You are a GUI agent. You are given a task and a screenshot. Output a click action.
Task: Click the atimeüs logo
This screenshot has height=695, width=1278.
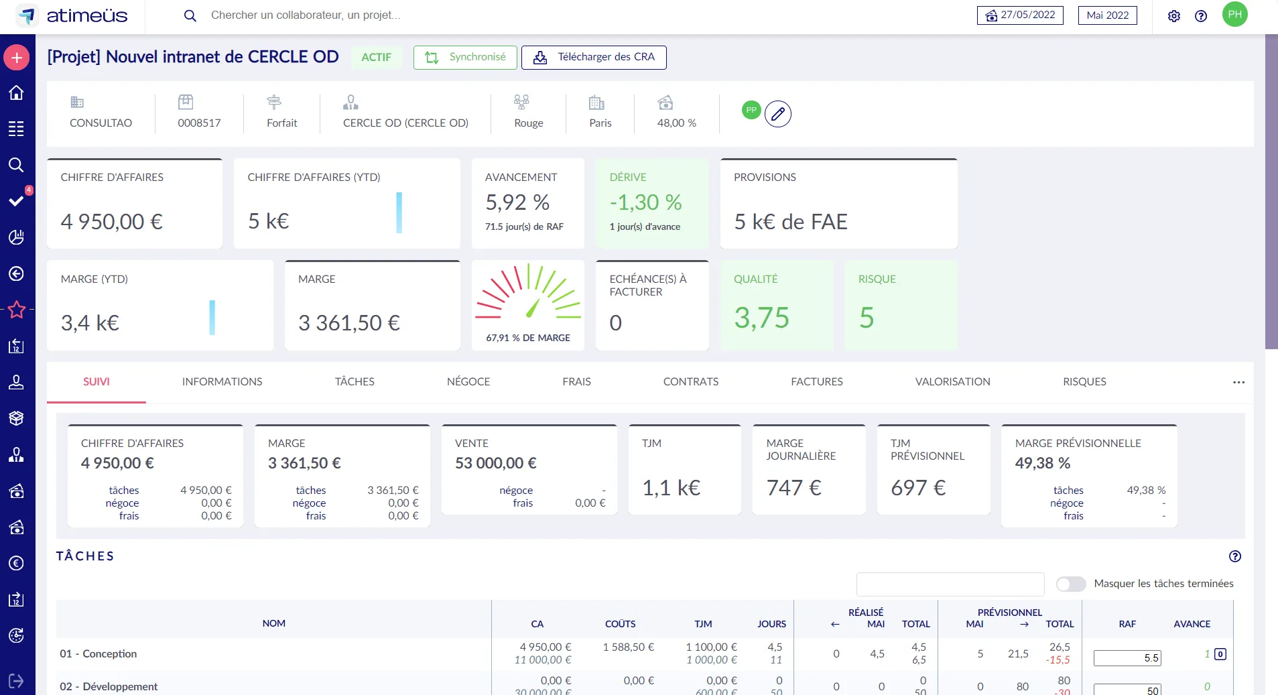click(x=72, y=15)
